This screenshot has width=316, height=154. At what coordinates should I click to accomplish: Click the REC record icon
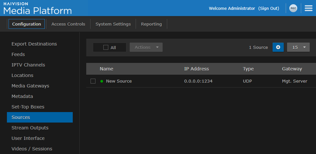[x=293, y=9]
